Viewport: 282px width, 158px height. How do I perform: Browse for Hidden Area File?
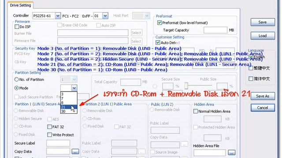coord(232,153)
